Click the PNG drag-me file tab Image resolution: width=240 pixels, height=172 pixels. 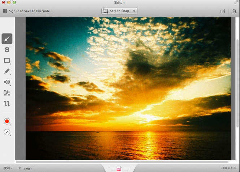[x=119, y=169]
